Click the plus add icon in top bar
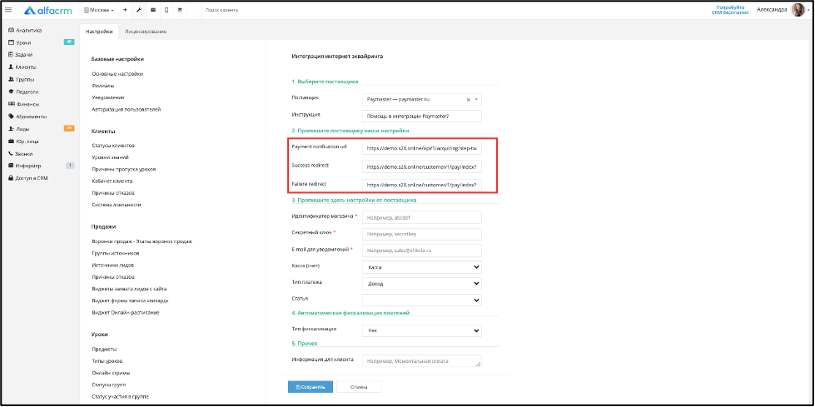Screen dimensions: 815x407 pyautogui.click(x=125, y=10)
